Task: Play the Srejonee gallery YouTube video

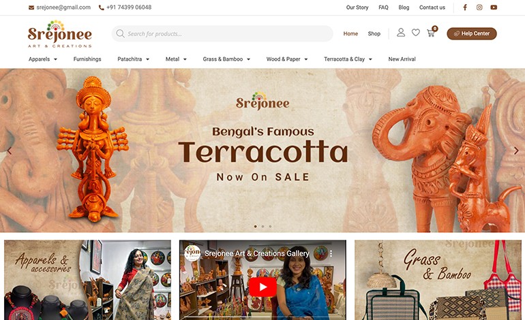Action: pos(262,287)
